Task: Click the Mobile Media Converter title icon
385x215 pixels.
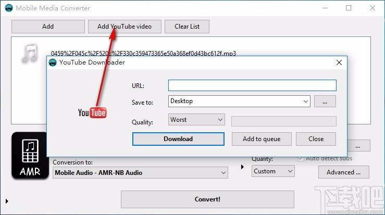Action: click(9, 8)
